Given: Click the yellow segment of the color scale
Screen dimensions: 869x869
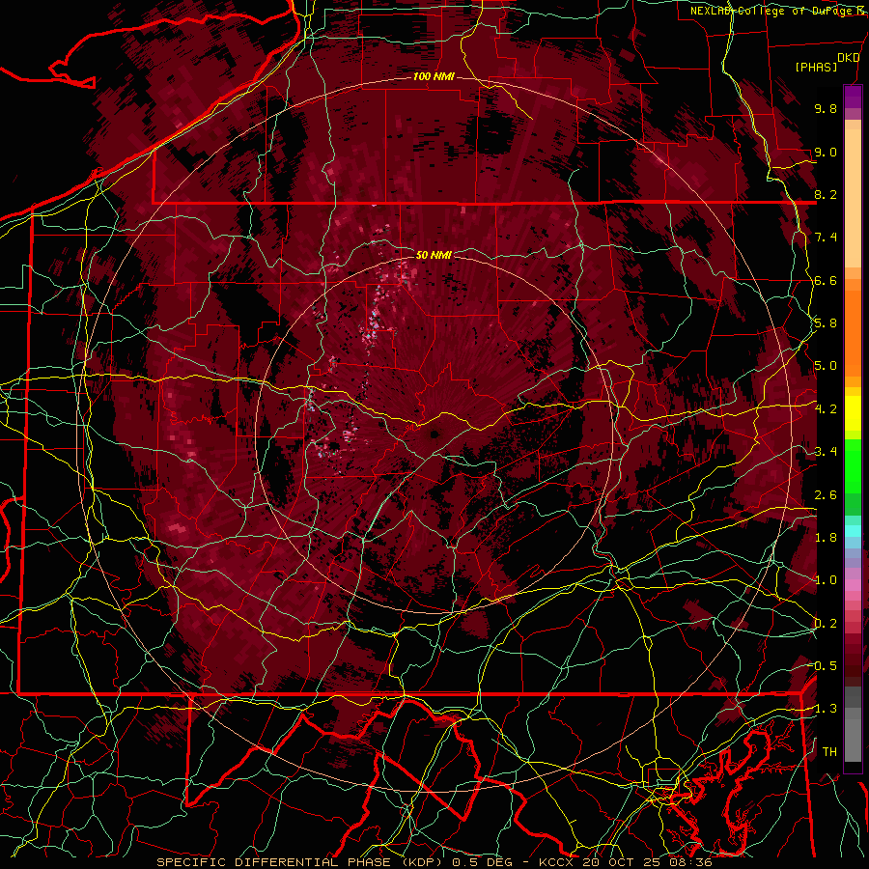Looking at the screenshot, I should [x=853, y=413].
